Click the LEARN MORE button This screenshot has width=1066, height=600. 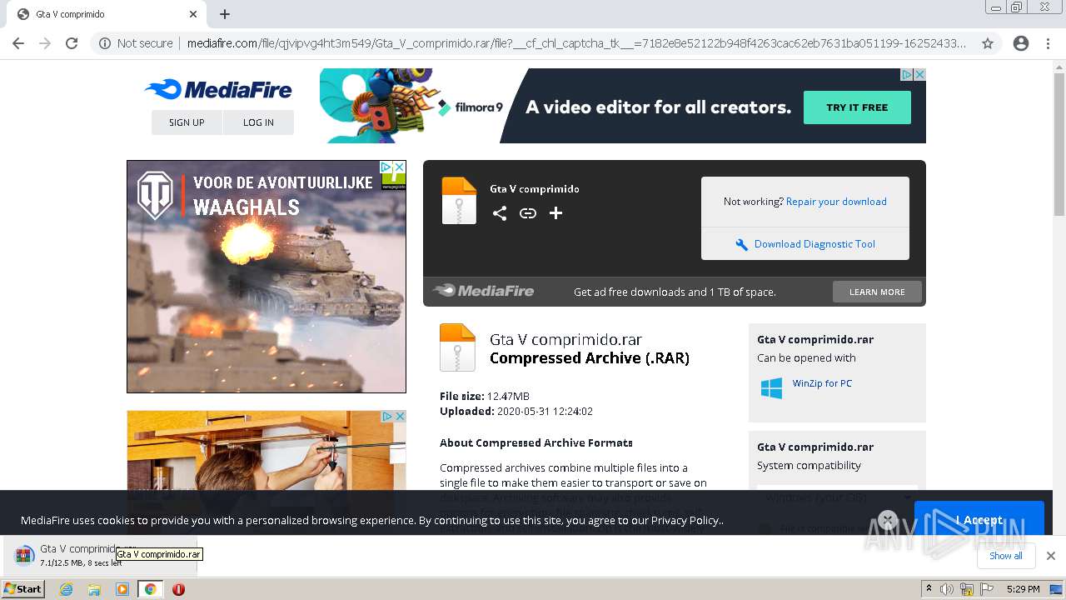point(877,292)
